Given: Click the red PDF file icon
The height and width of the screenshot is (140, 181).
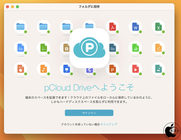Looking at the screenshot, I should click(112, 27).
